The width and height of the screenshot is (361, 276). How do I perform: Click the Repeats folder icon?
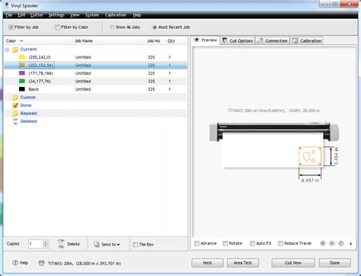tap(15, 114)
